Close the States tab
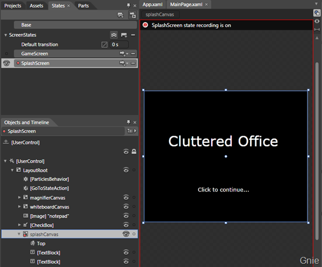Screen dimensions: 322x267 tap(69, 6)
